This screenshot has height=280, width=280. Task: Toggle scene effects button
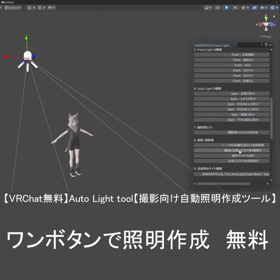pos(243,8)
